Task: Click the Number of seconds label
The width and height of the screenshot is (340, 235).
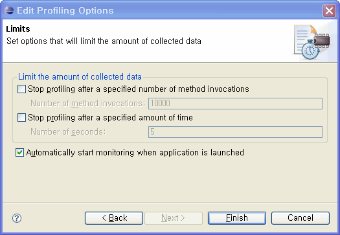Action: [x=68, y=132]
